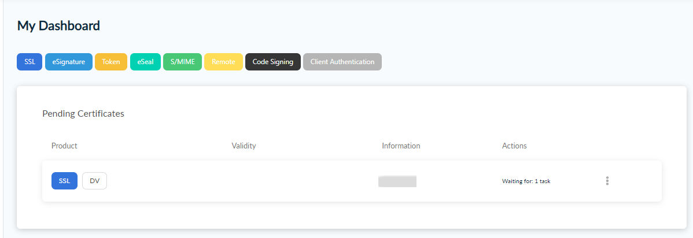Select the SSL filter tag below My Dashboard

pos(30,62)
